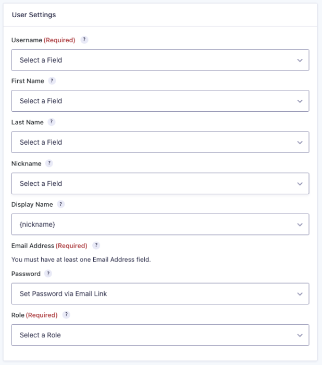Image resolution: width=322 pixels, height=365 pixels.
Task: Open the Username Select a Field dropdown
Action: (160, 60)
